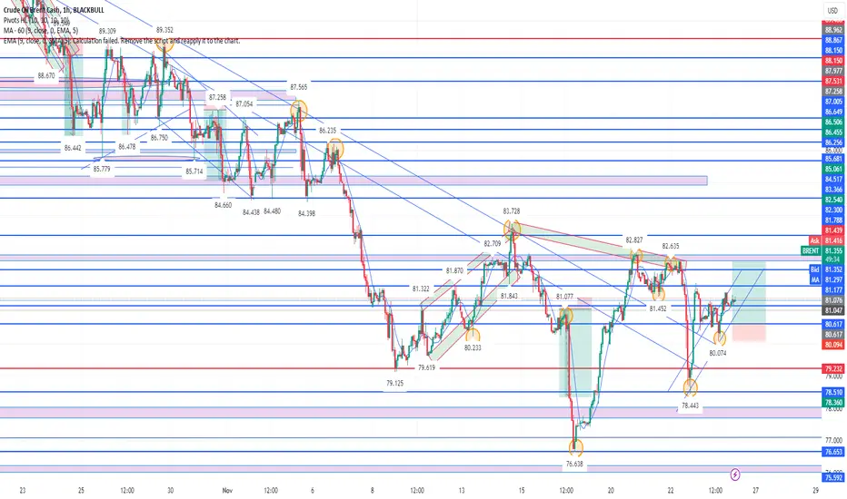The width and height of the screenshot is (847, 499).
Task: Click the Nov date on time axis
Action: point(227,490)
